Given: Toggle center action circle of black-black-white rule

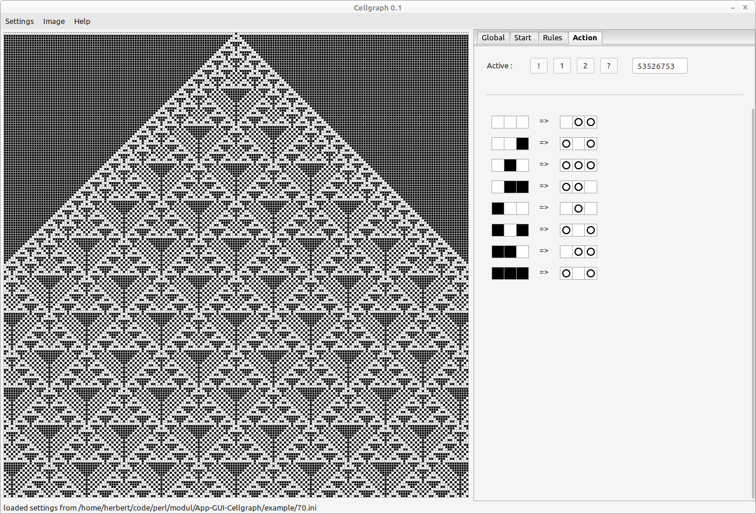Looking at the screenshot, I should coord(579,252).
